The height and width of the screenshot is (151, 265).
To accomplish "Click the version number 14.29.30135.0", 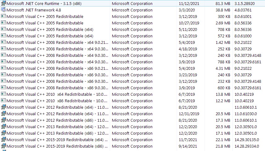I will click(x=247, y=140).
